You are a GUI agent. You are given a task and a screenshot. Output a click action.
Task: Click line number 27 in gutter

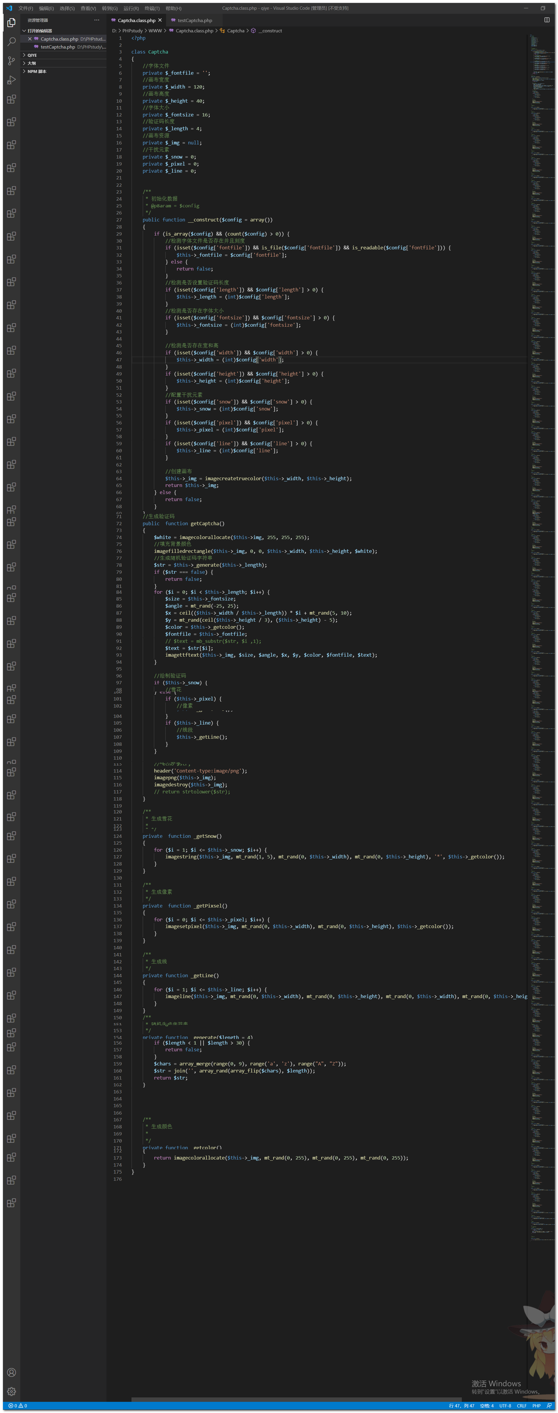point(119,220)
